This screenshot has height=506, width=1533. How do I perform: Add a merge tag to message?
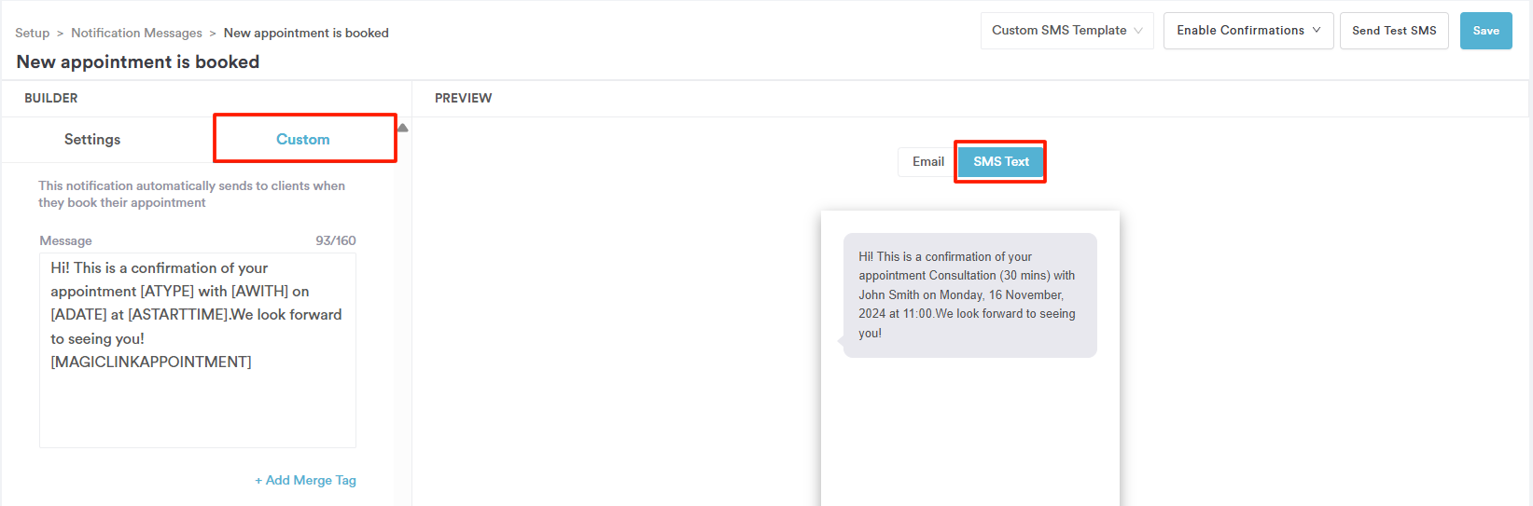tap(305, 480)
